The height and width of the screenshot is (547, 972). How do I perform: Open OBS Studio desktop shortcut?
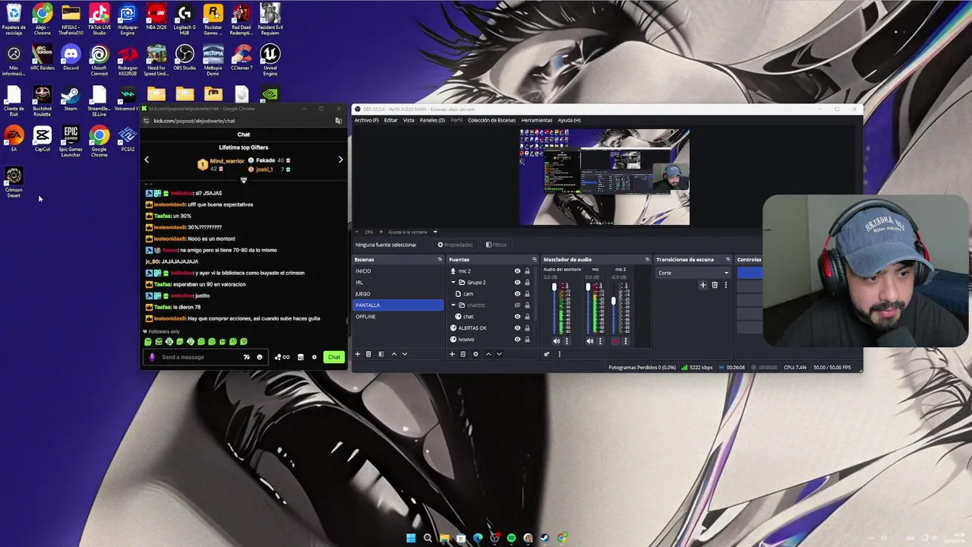[x=185, y=57]
